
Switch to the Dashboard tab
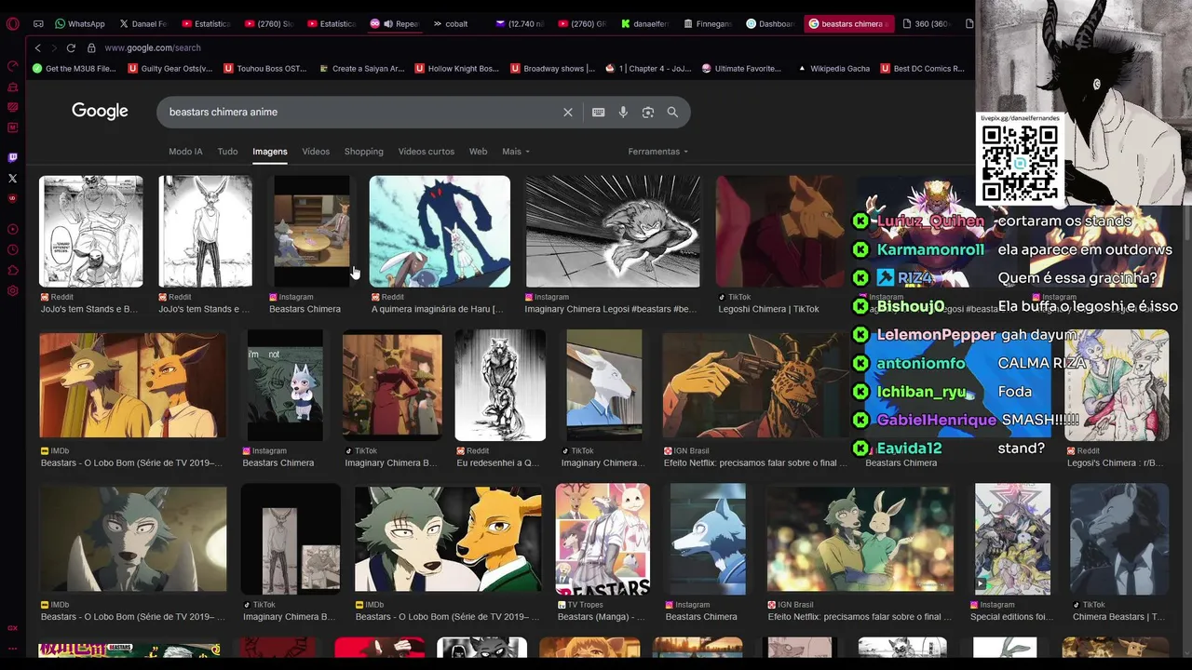(x=770, y=23)
